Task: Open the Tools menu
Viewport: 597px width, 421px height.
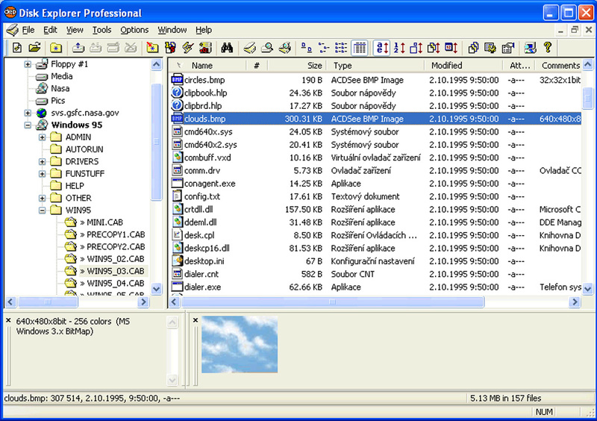Action: tap(101, 30)
